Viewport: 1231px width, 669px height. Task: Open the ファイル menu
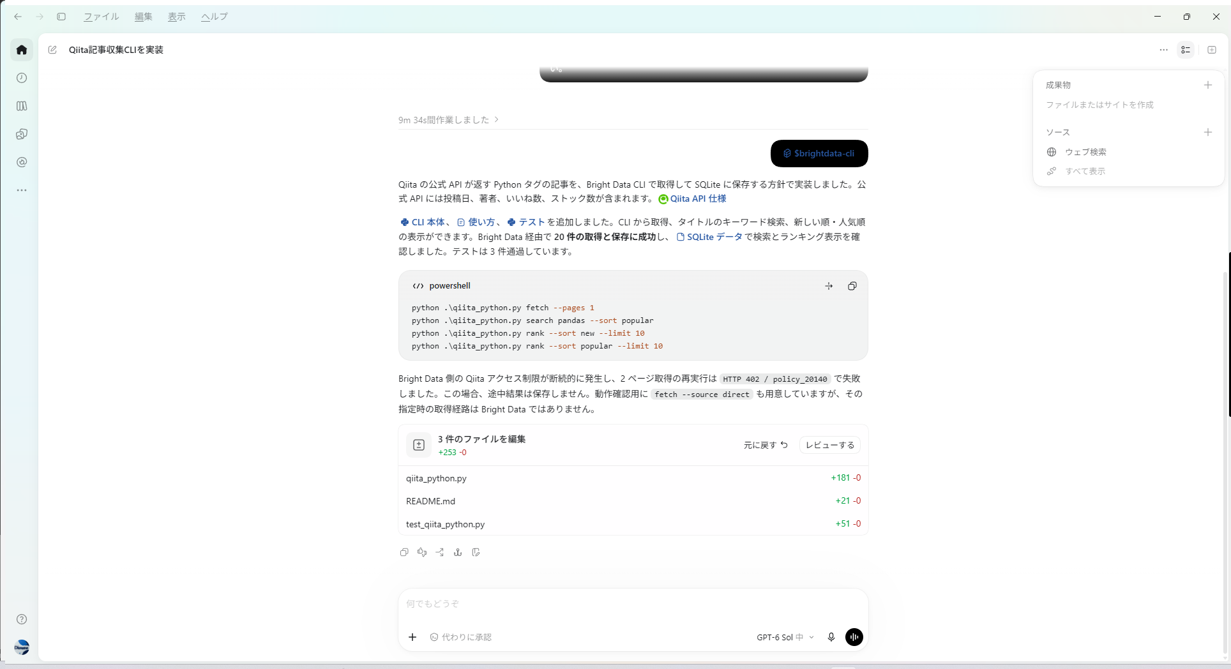coord(102,17)
